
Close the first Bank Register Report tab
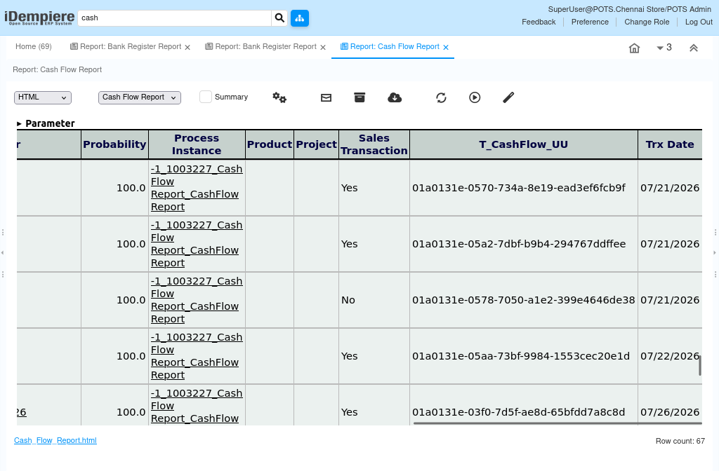point(187,47)
